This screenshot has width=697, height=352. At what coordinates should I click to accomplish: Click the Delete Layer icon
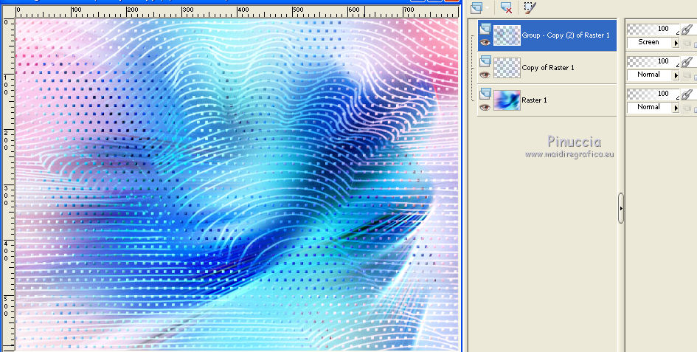(x=506, y=7)
